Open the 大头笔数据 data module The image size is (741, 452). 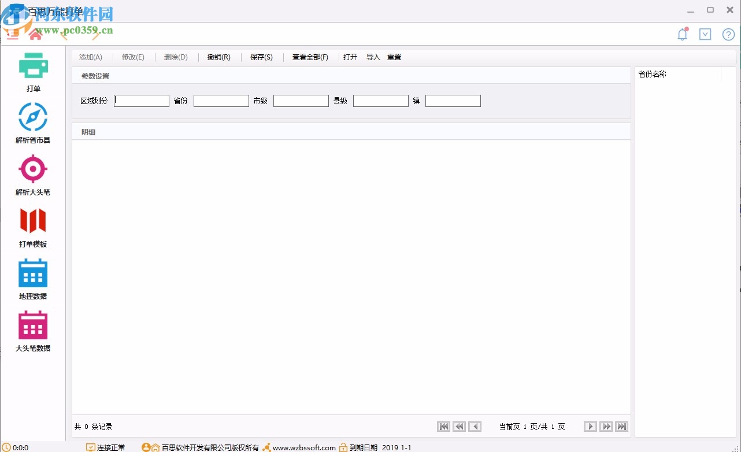[32, 331]
